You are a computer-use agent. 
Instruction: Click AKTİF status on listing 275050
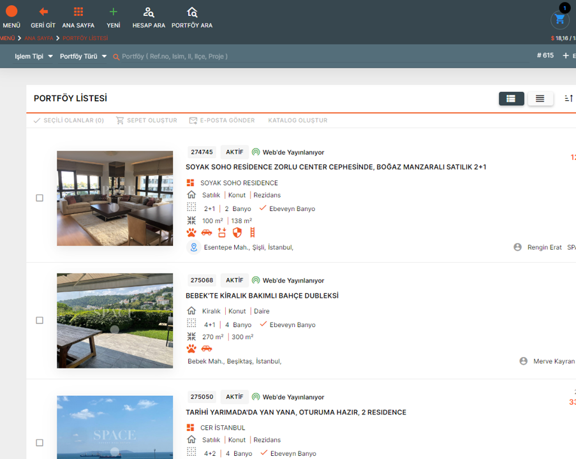234,397
